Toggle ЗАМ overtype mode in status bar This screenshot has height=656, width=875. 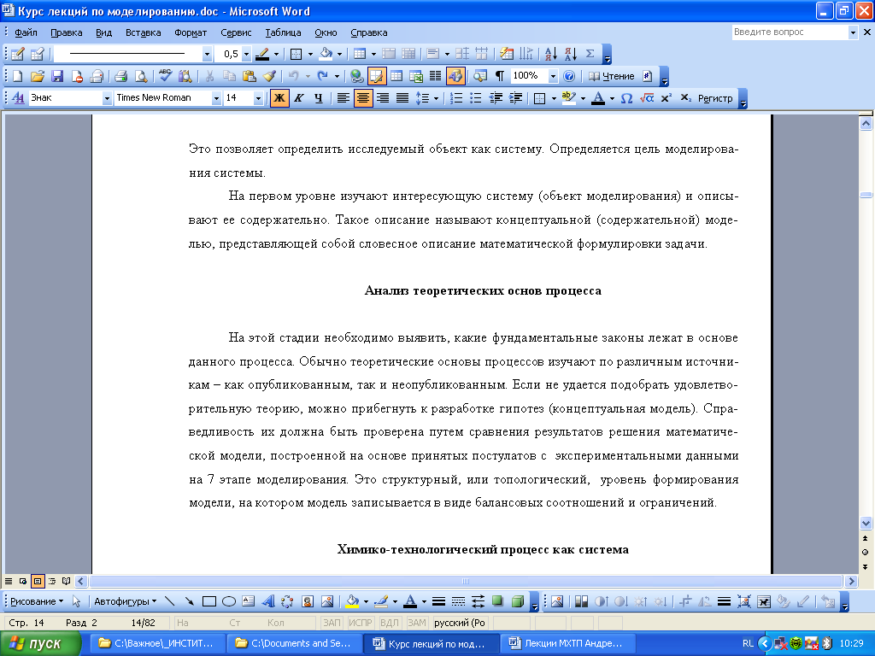tap(416, 623)
